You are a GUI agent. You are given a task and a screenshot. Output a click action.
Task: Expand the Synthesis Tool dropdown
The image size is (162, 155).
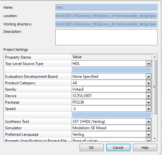148,122
